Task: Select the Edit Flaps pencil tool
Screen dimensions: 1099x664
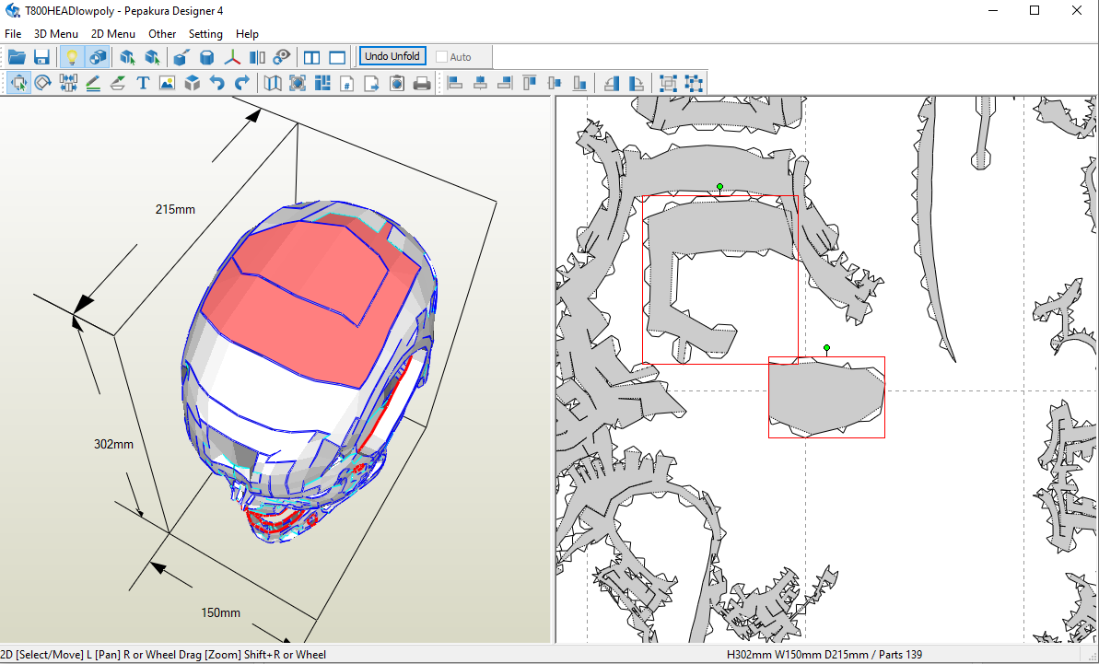Action: (x=92, y=83)
